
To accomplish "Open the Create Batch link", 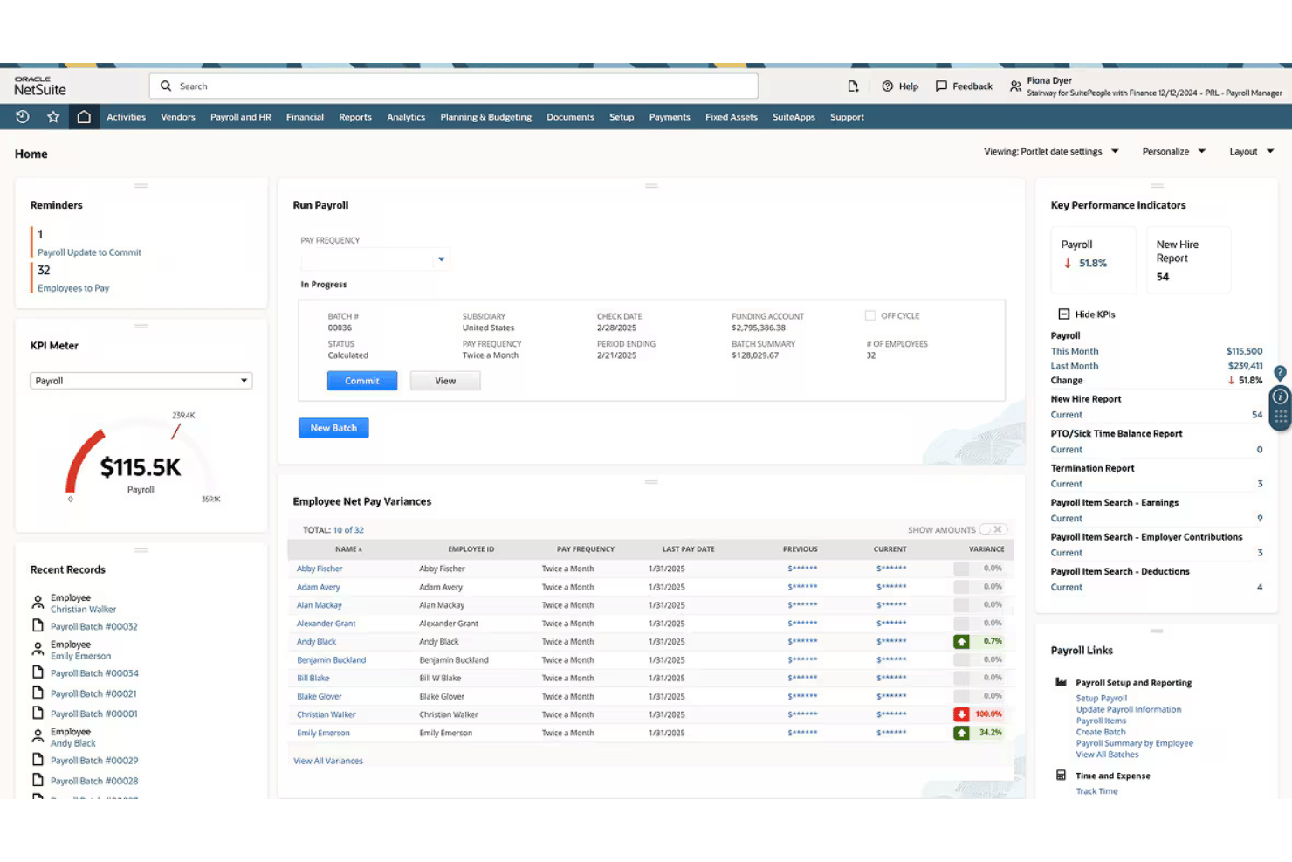I will tap(1101, 732).
